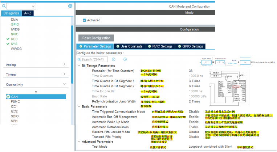Screen dimensions: 277x152
Task: Select the I2C1 peripheral
Action: pyautogui.click(x=14, y=106)
